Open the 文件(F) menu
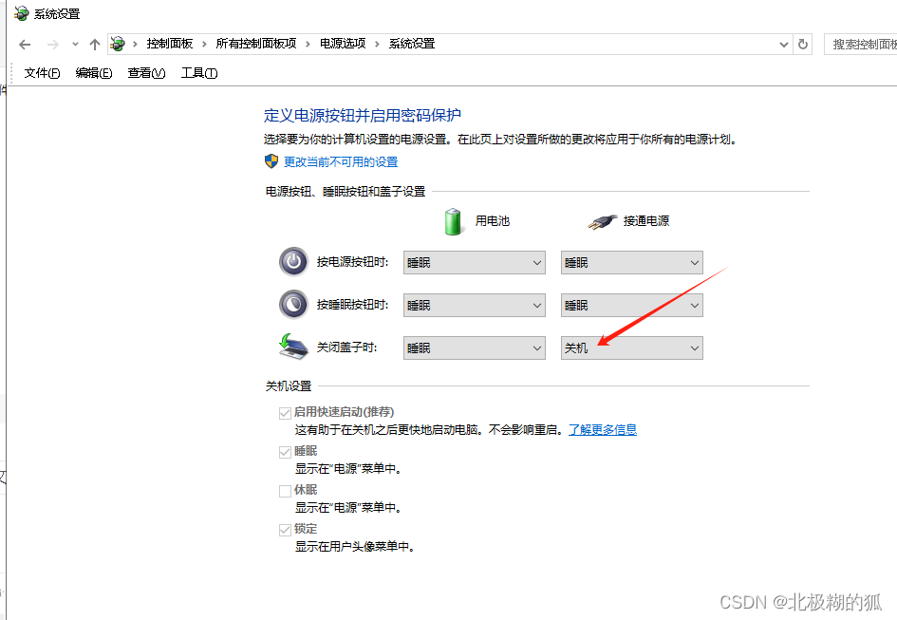 (x=42, y=73)
